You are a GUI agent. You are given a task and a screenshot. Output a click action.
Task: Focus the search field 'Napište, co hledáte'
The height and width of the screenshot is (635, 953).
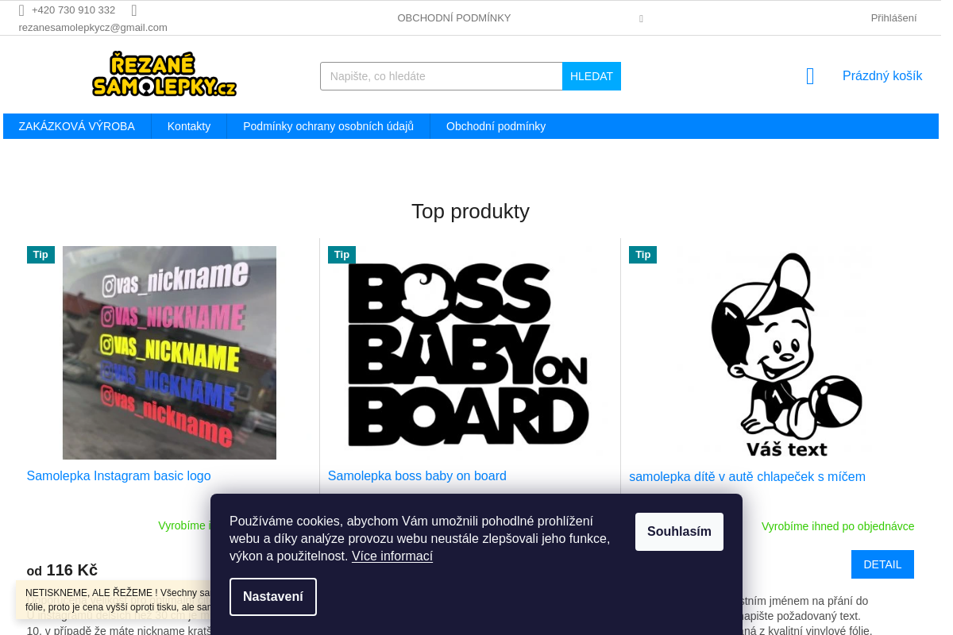442,76
